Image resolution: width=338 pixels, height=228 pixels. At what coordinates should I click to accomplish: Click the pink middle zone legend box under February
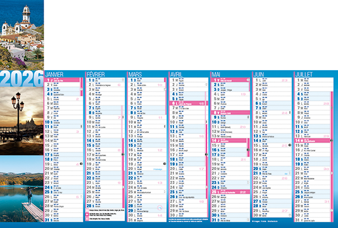[x=87, y=214]
